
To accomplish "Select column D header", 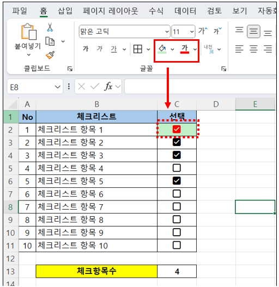I will pos(216,105).
